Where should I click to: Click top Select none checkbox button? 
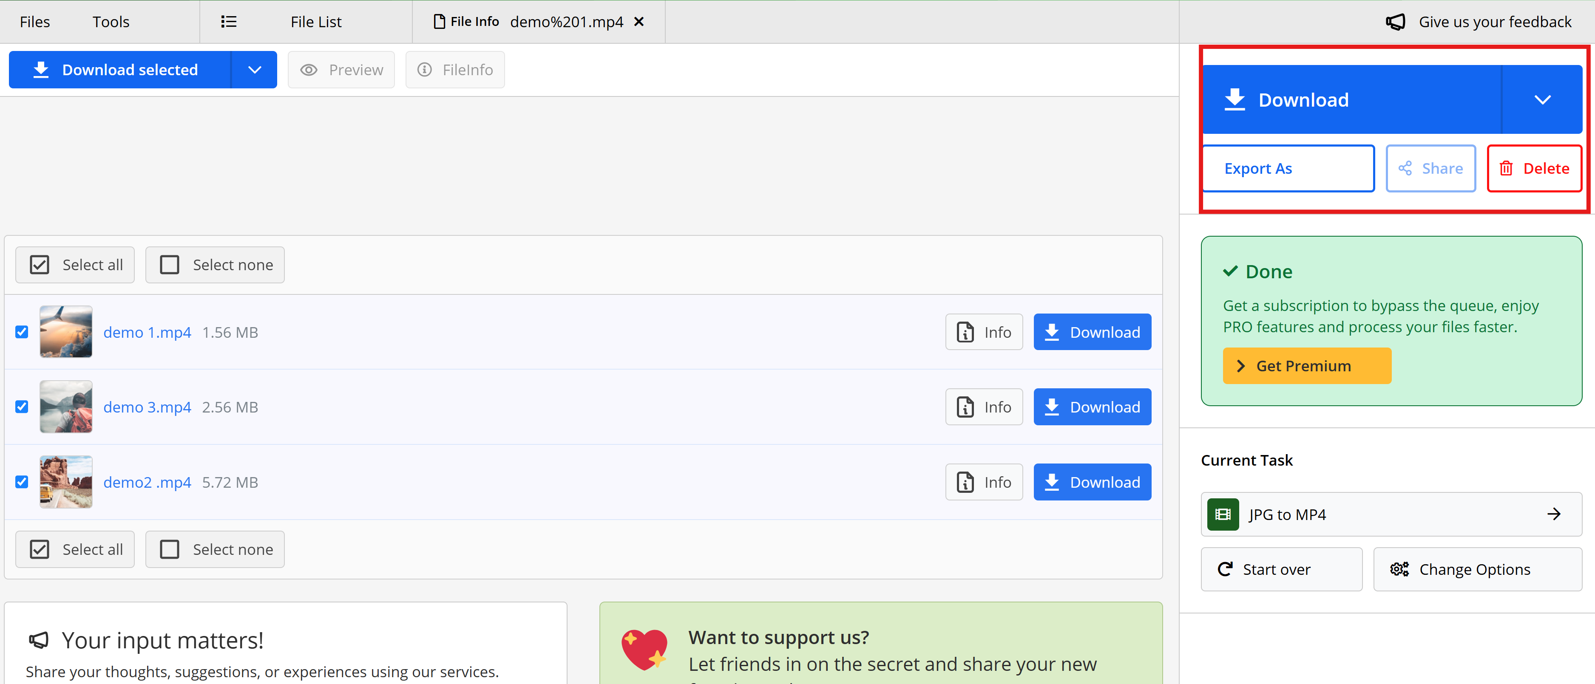pos(214,265)
